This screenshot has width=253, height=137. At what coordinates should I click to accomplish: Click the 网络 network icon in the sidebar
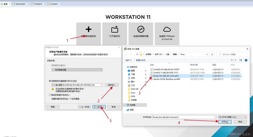click(x=128, y=110)
